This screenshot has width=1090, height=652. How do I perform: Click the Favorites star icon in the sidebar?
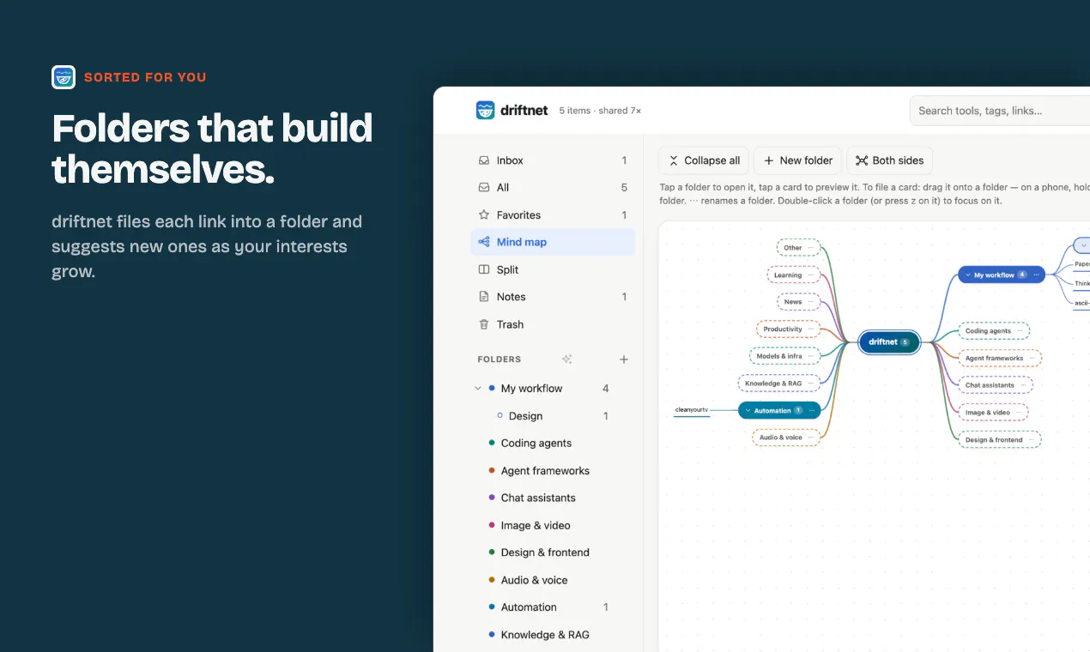tap(484, 215)
